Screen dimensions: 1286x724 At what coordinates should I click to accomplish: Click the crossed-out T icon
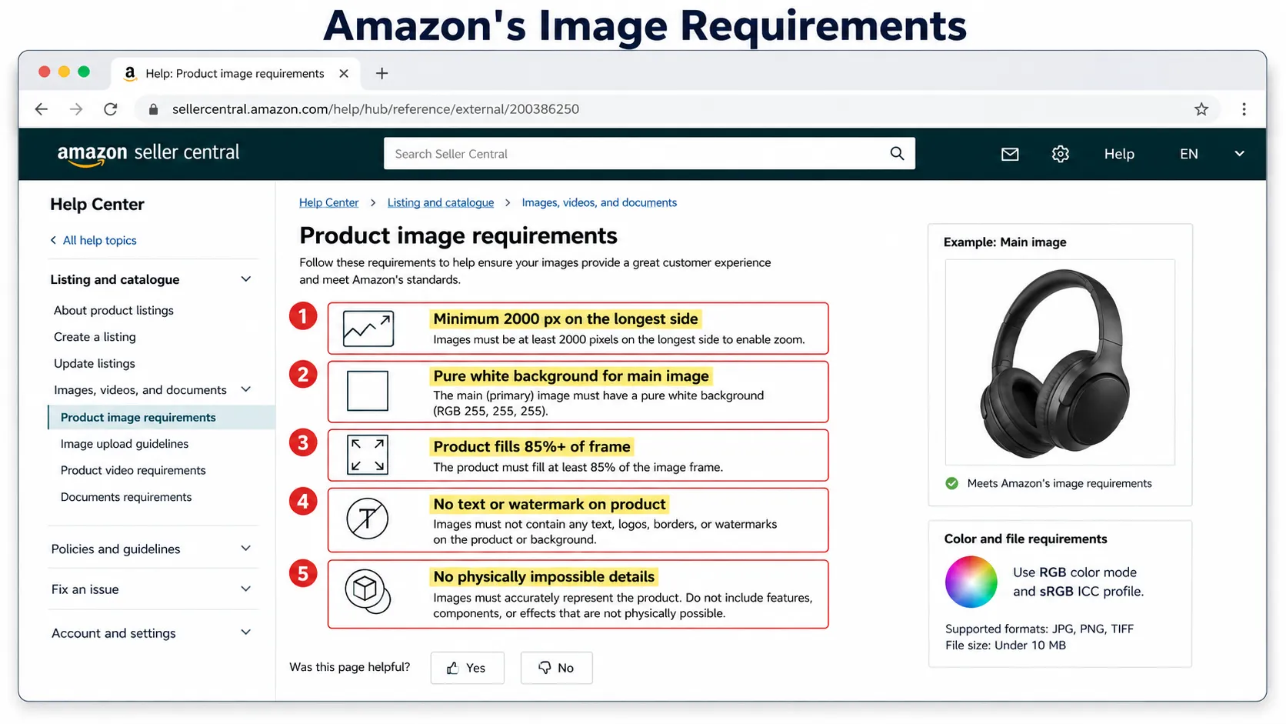[368, 519]
